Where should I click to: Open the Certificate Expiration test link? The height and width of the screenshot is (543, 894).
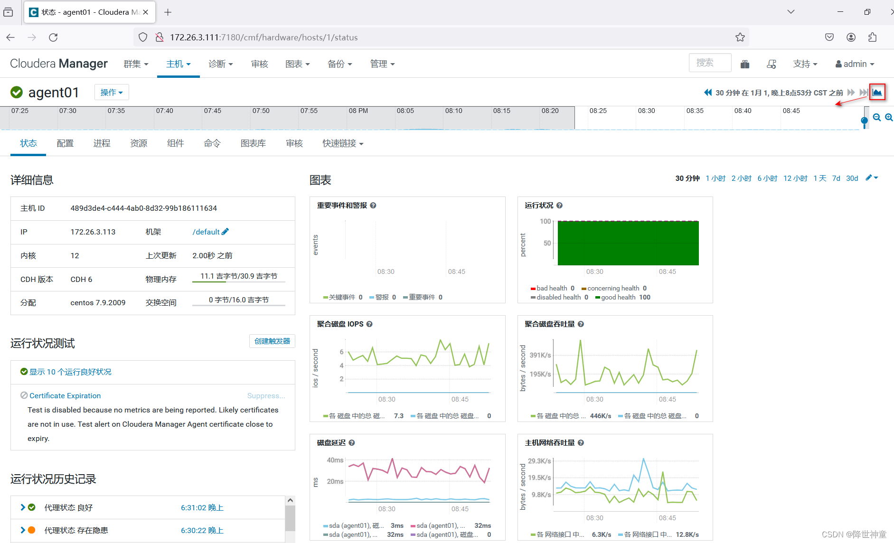point(65,395)
